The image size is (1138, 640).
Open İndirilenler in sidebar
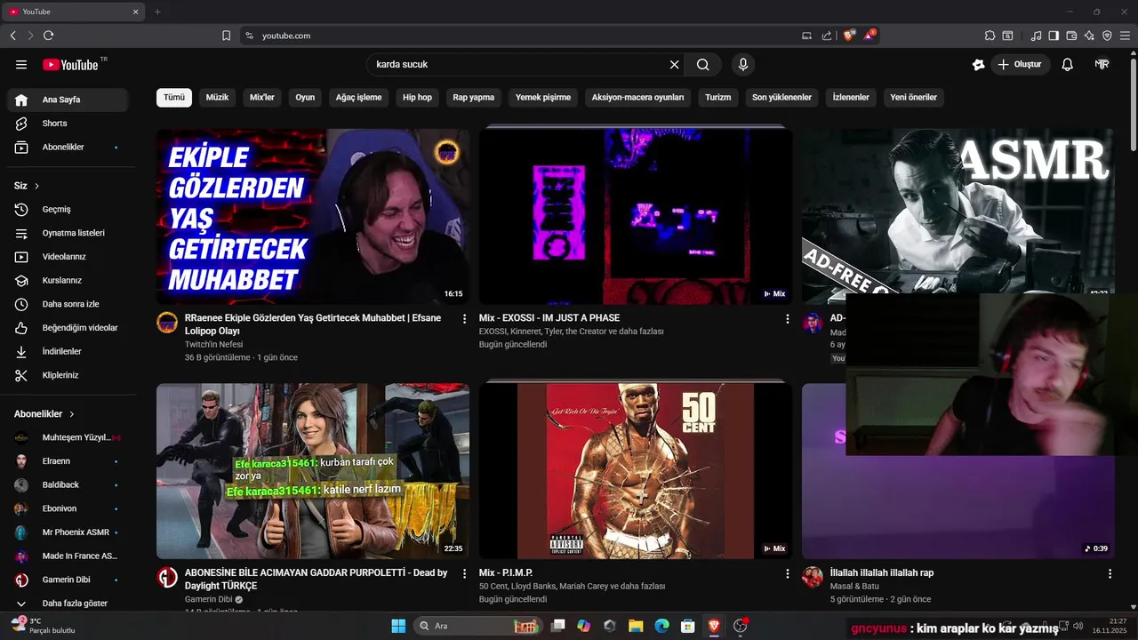click(68, 351)
